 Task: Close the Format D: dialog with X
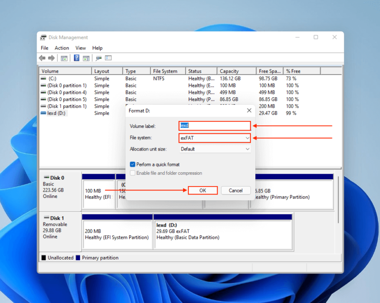click(249, 111)
